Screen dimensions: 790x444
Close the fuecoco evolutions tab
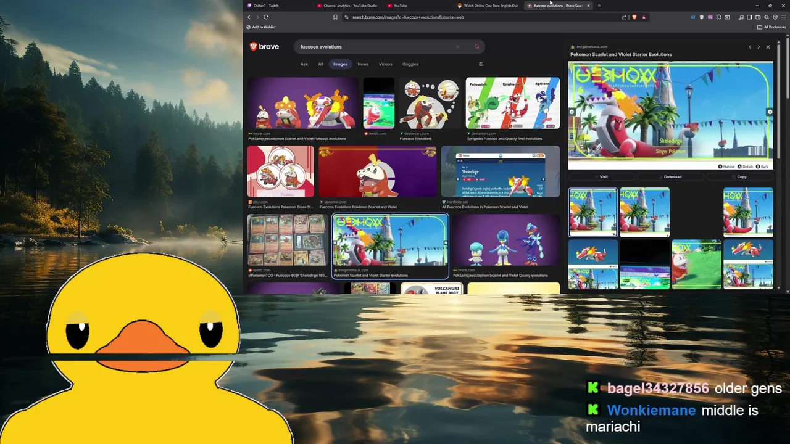pos(588,6)
